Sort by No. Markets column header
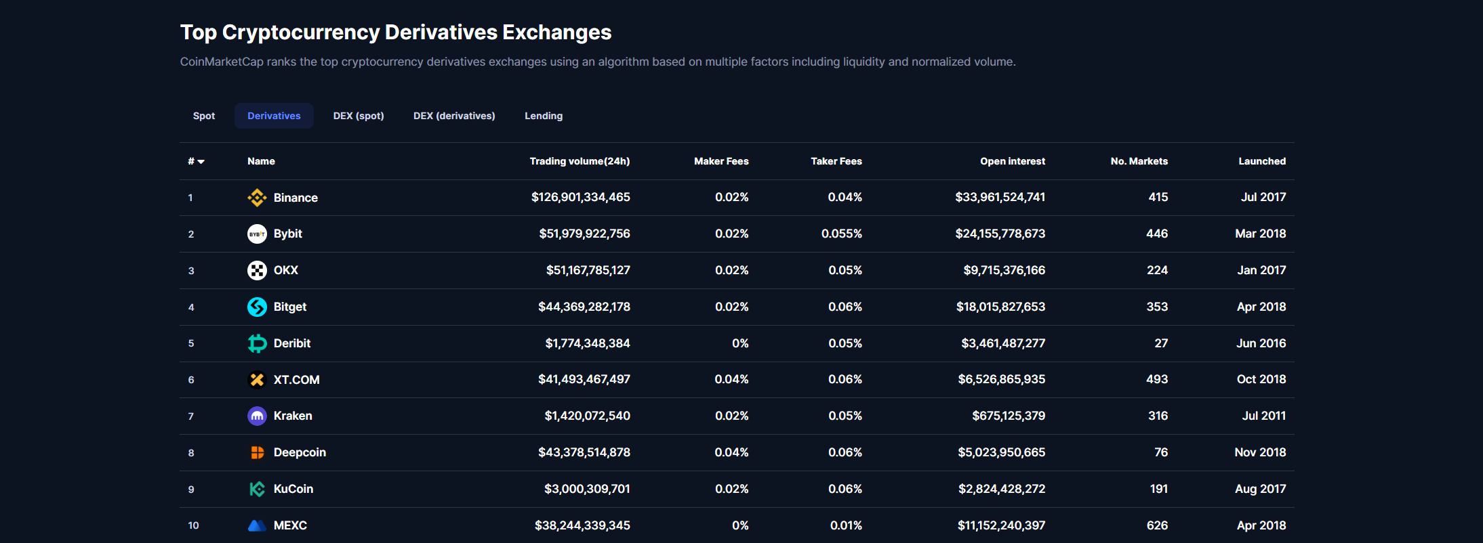 (1139, 161)
